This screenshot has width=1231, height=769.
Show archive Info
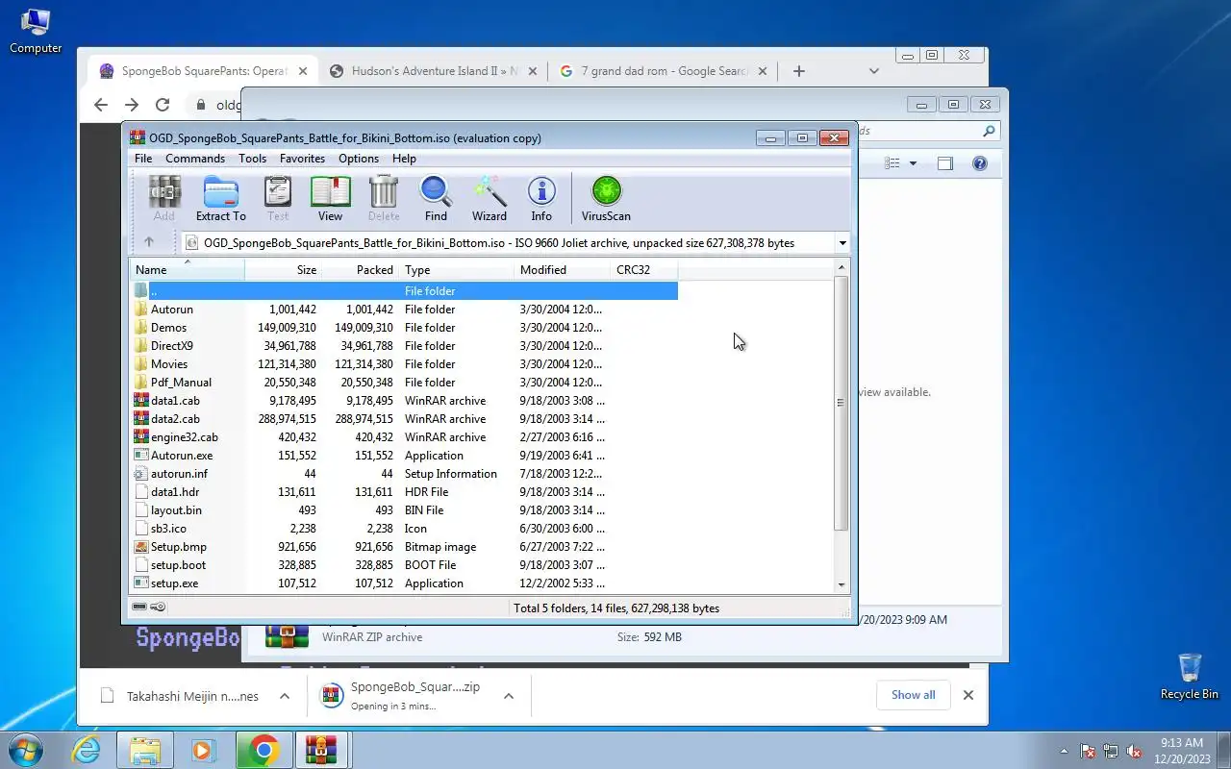tap(541, 199)
